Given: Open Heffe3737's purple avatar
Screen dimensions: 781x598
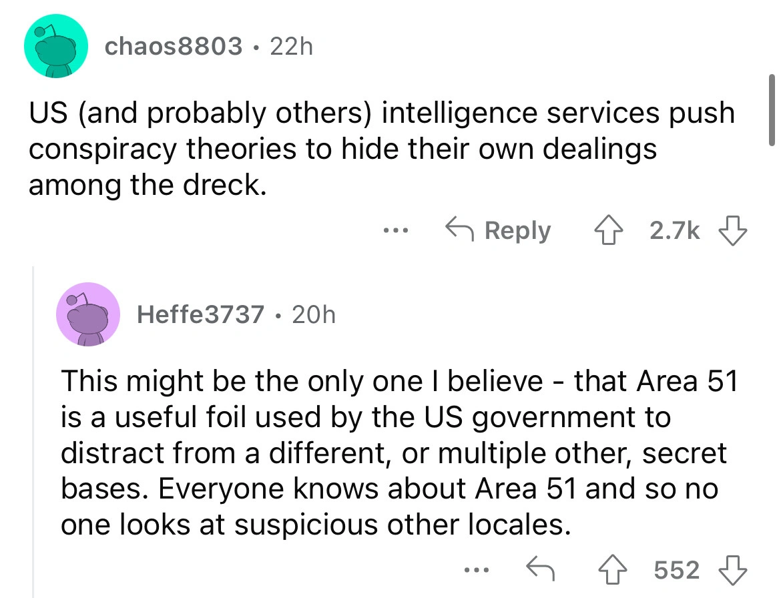Looking at the screenshot, I should 87,314.
